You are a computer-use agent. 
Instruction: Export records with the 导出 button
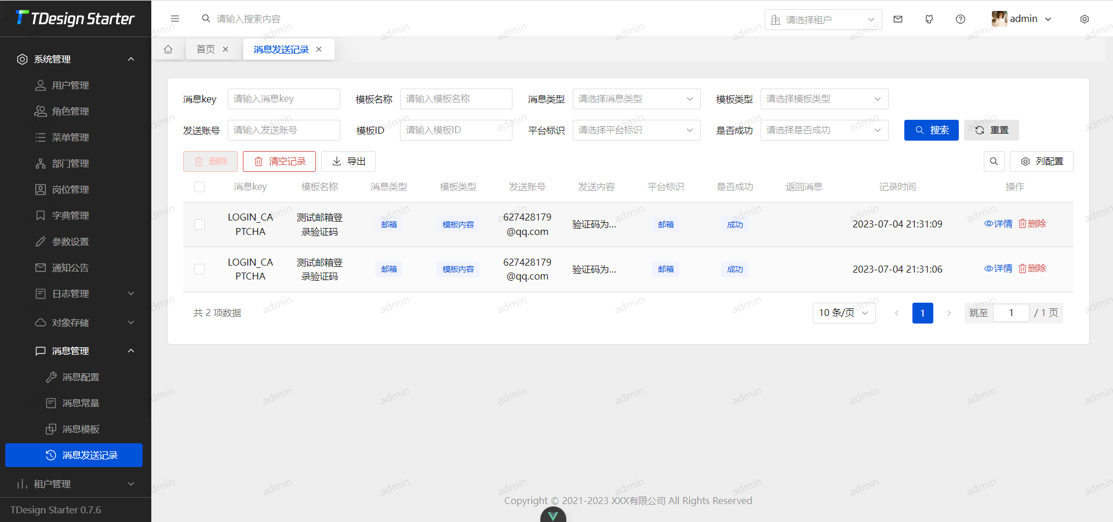pos(348,161)
